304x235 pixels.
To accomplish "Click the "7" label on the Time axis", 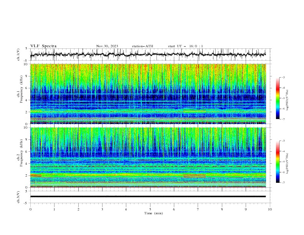I will (198, 209).
